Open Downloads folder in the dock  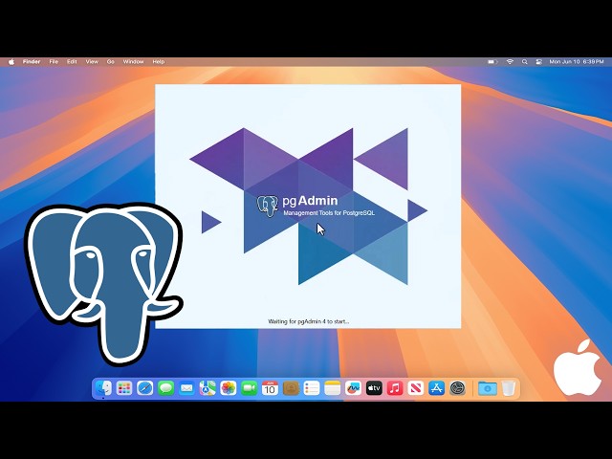tap(487, 388)
